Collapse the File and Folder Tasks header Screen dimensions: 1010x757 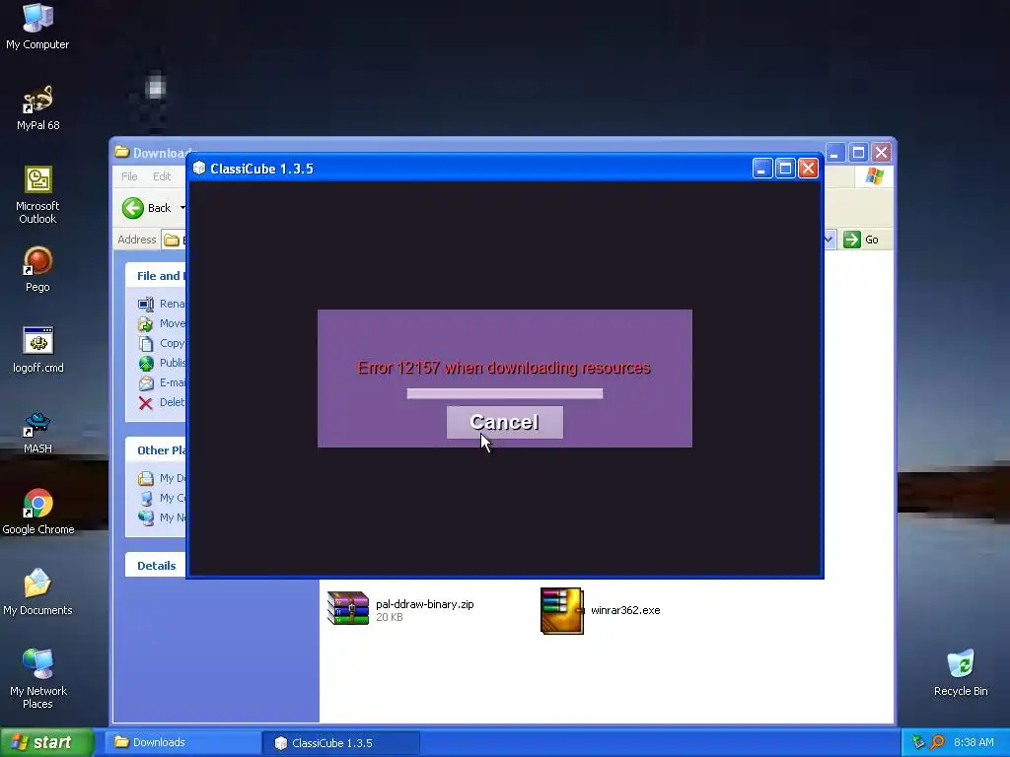pyautogui.click(x=156, y=276)
